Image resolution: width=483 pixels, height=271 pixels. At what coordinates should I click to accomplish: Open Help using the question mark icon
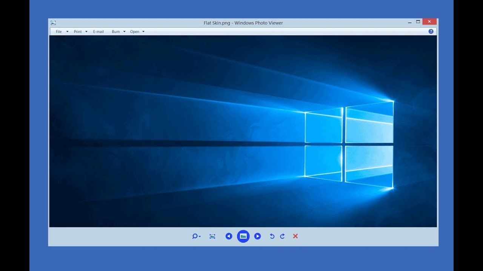click(431, 31)
